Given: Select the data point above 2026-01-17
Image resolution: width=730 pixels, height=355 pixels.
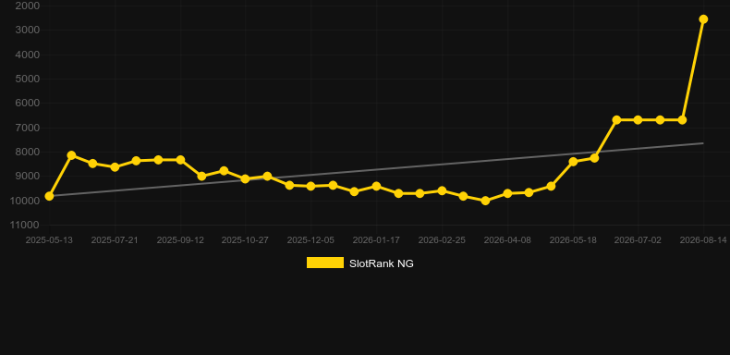Looking at the screenshot, I should [x=376, y=187].
